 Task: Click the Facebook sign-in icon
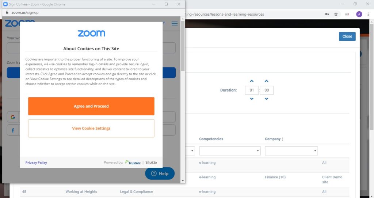[x=13, y=130]
